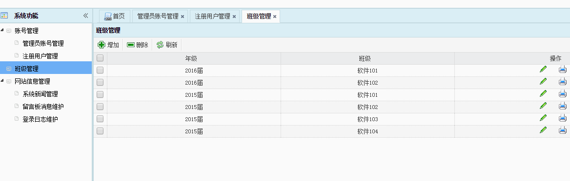Image resolution: width=570 pixels, height=181 pixels.
Task: Click edit pencil for 2016届 软件102 row
Action: (x=543, y=81)
